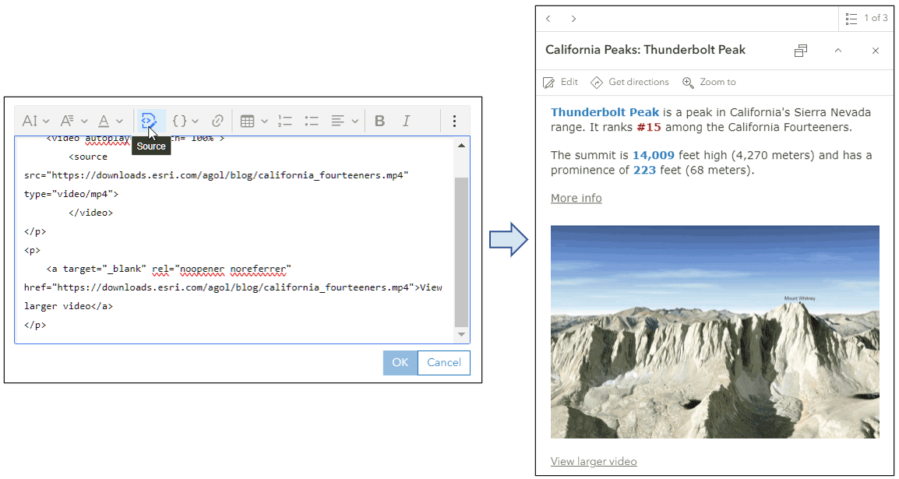This screenshot has width=899, height=479.
Task: Click the popup title California Peaks: Thunderbolt Peak
Action: (645, 50)
